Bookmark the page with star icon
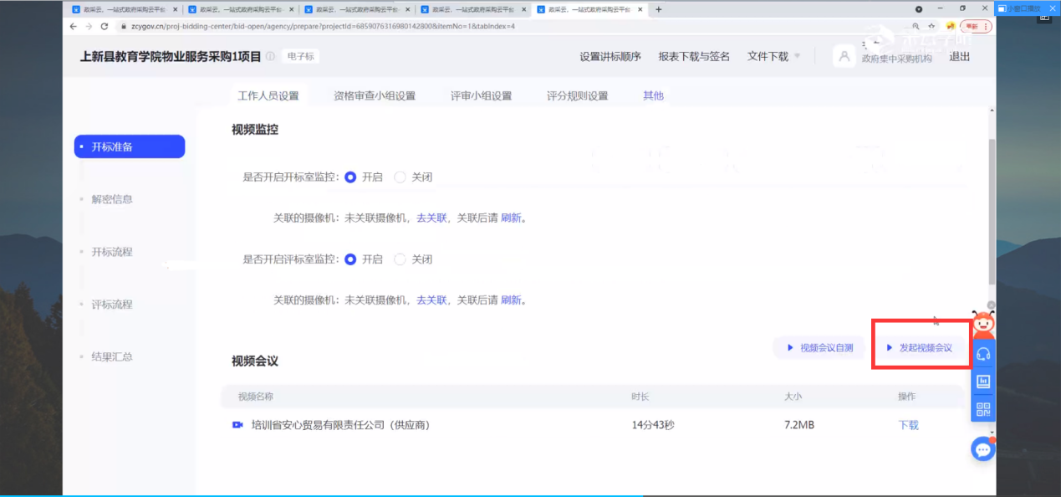This screenshot has height=497, width=1061. pos(931,26)
